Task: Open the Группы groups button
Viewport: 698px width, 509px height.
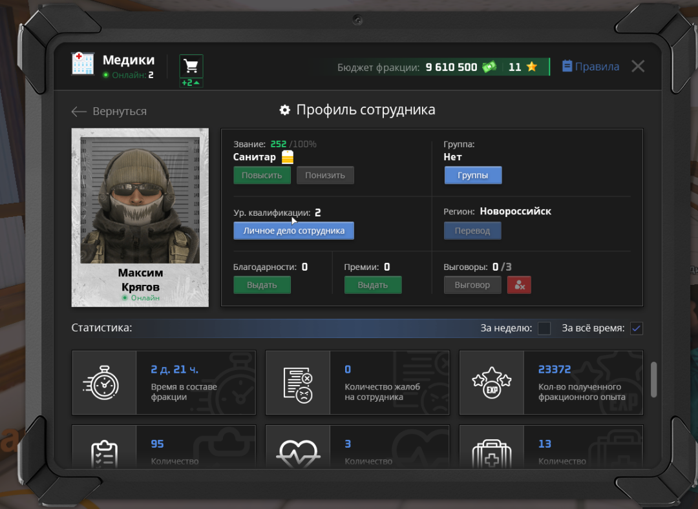Action: (x=472, y=175)
